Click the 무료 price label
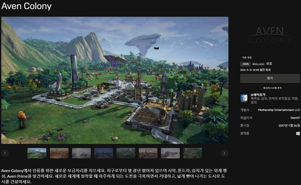 click(269, 64)
